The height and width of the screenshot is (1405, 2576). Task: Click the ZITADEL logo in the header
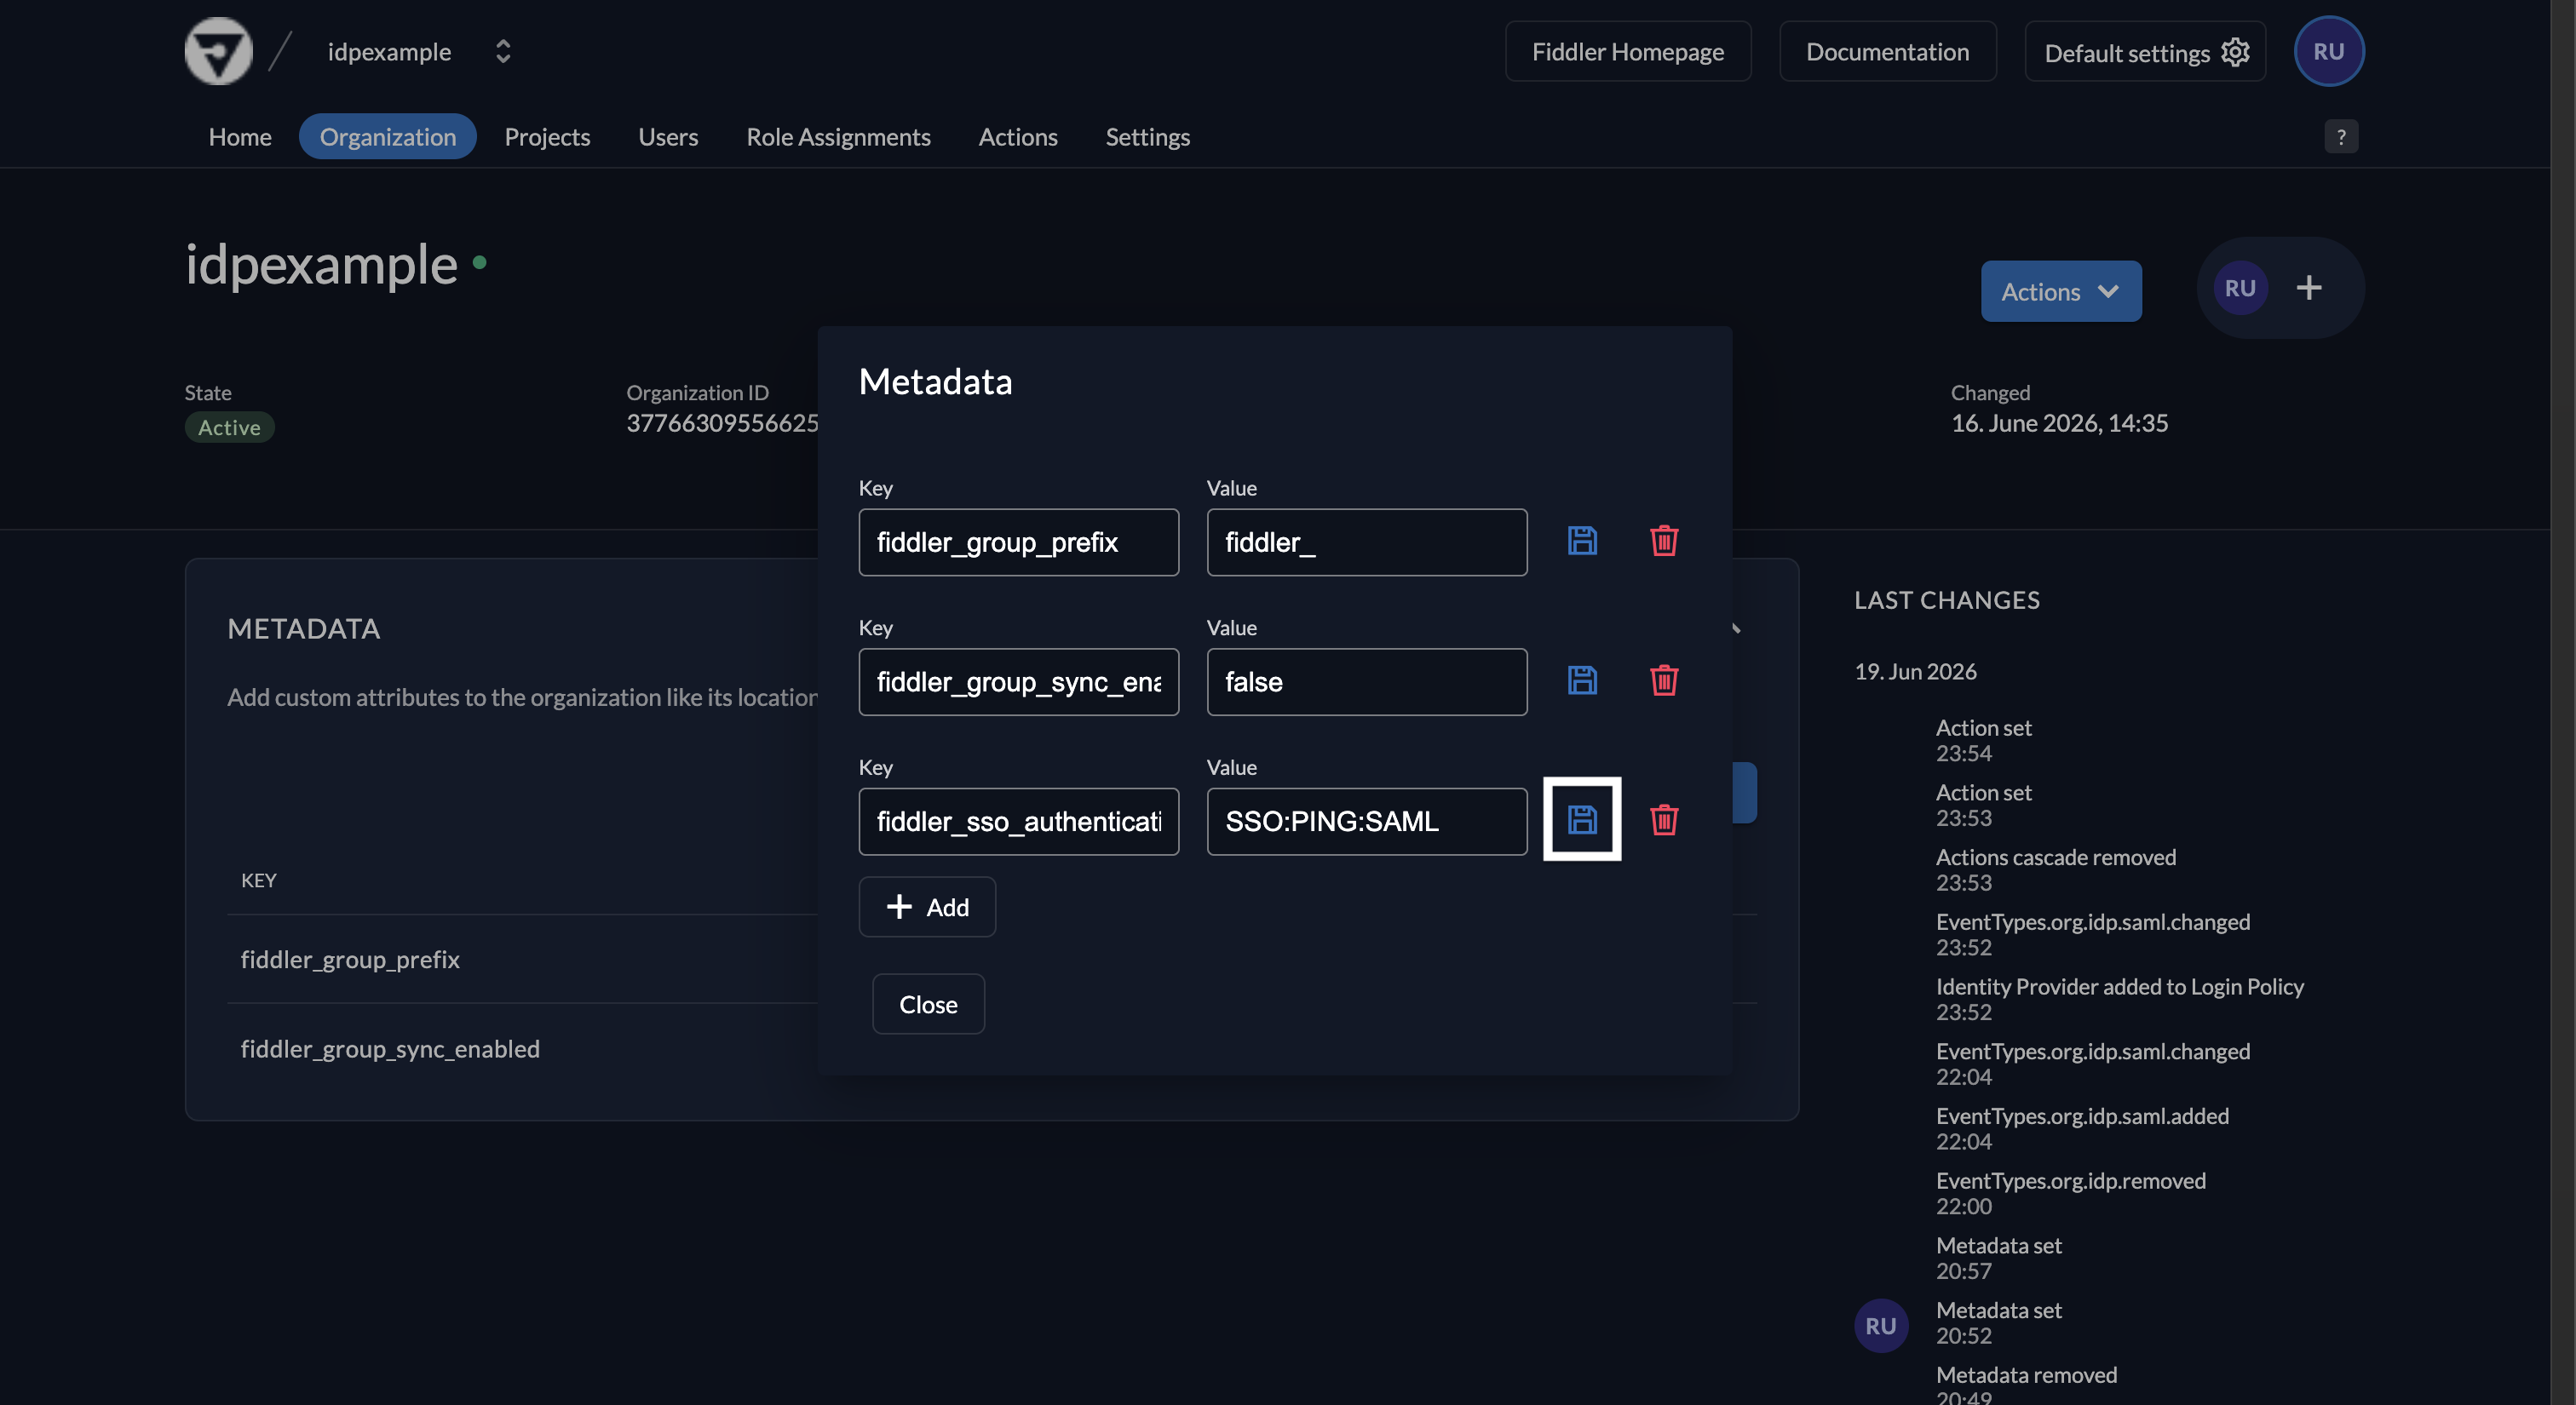[218, 51]
